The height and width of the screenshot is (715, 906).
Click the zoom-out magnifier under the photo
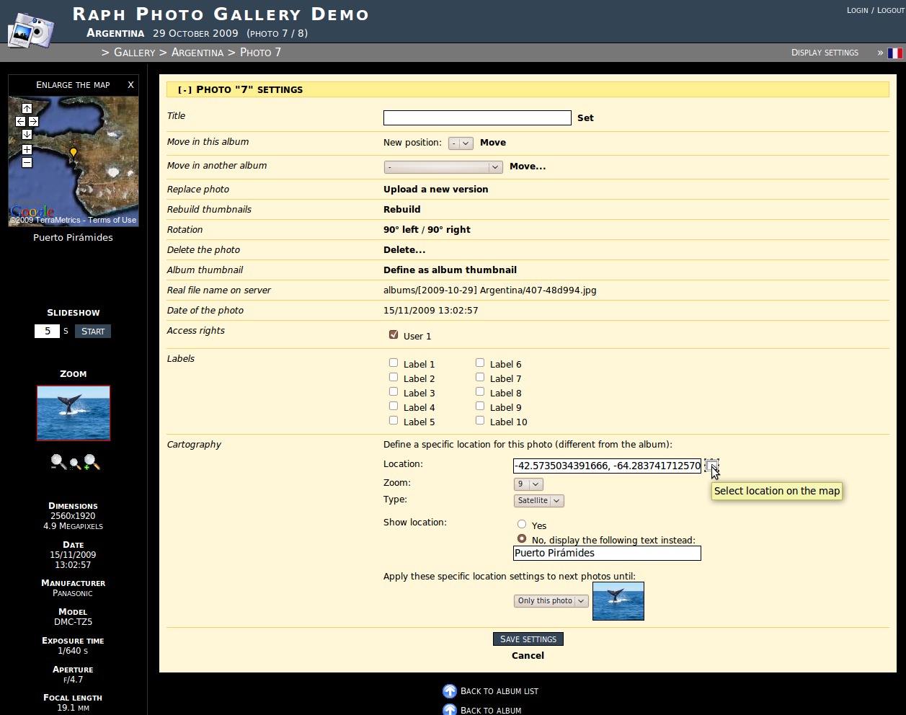(x=58, y=462)
